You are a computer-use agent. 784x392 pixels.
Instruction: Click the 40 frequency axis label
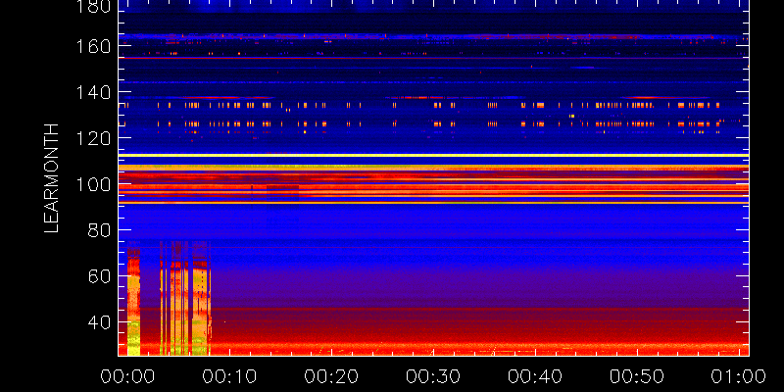(x=100, y=323)
